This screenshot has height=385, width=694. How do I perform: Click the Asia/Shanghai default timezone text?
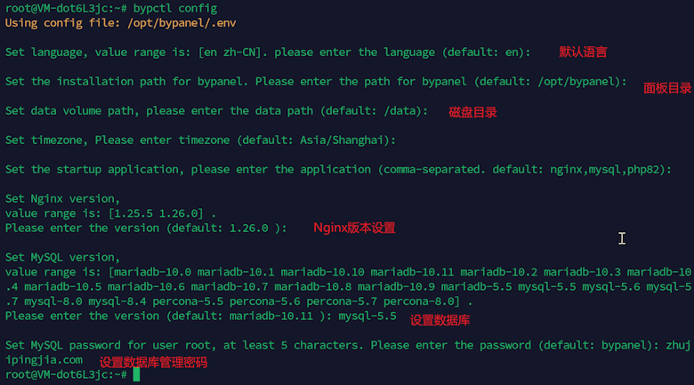coord(342,140)
